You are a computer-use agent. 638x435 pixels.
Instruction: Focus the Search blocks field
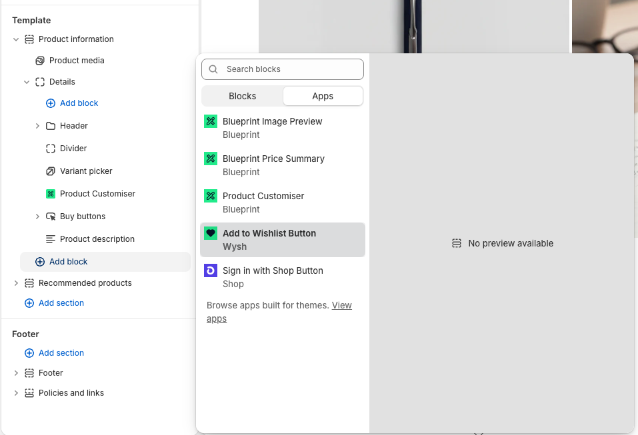point(283,69)
